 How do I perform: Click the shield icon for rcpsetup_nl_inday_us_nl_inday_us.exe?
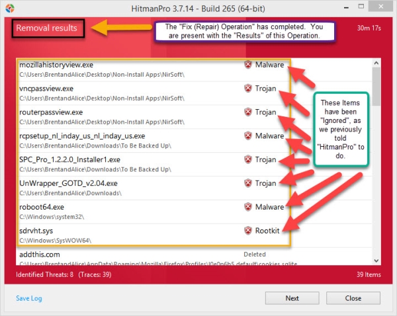(248, 136)
